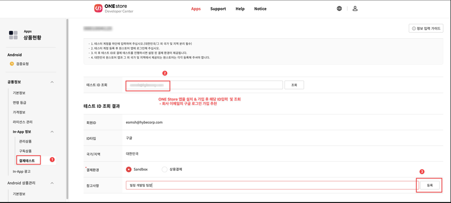Open the language globe icon

click(x=339, y=8)
